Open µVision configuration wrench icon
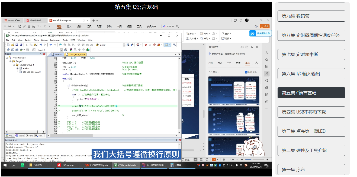357x177 pixels. [x=174, y=45]
